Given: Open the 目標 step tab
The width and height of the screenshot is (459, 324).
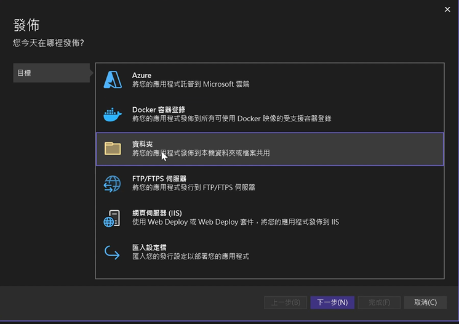Looking at the screenshot, I should [x=52, y=73].
